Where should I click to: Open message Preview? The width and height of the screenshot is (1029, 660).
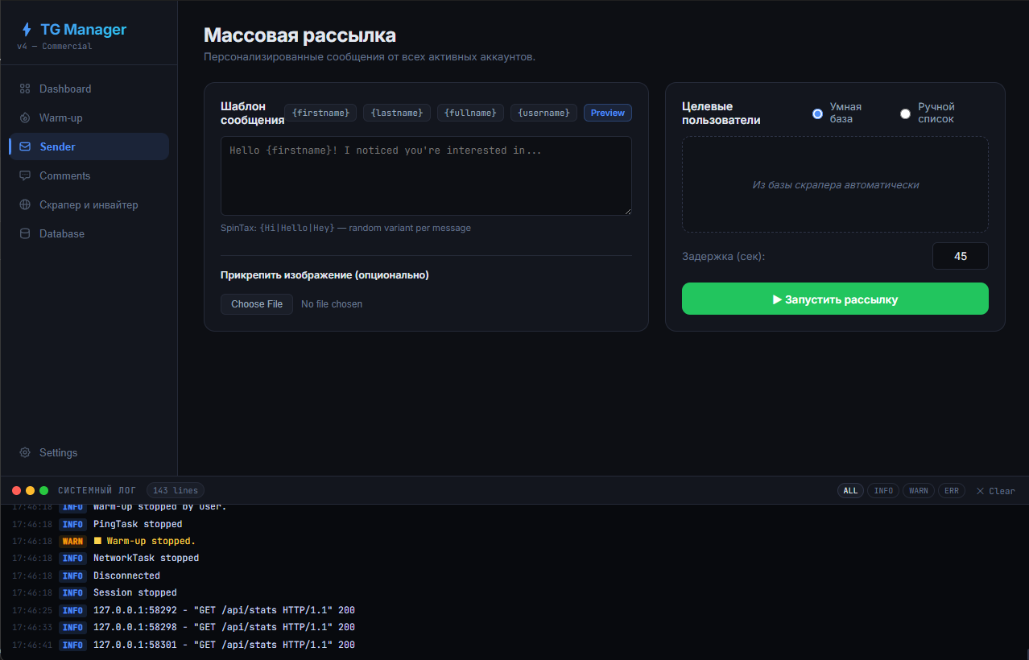point(607,113)
